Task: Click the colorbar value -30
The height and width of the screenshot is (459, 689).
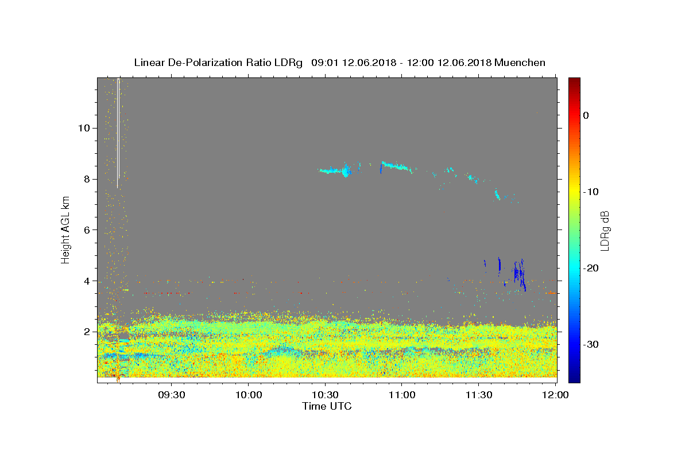Action: click(591, 344)
